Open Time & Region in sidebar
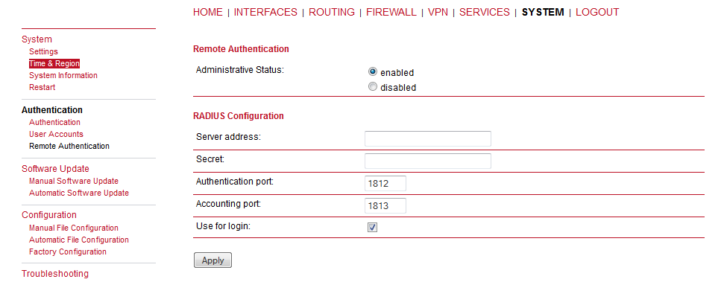724x282 pixels. 54,63
